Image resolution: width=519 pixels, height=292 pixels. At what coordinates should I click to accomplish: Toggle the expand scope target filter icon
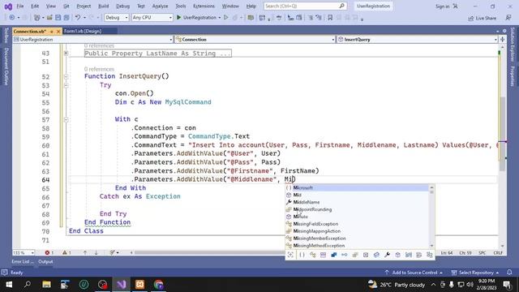click(x=290, y=255)
